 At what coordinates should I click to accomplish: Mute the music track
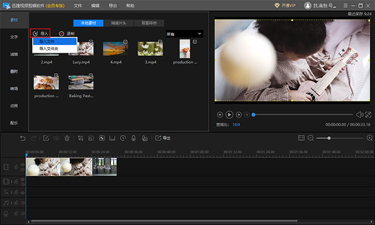click(22, 202)
